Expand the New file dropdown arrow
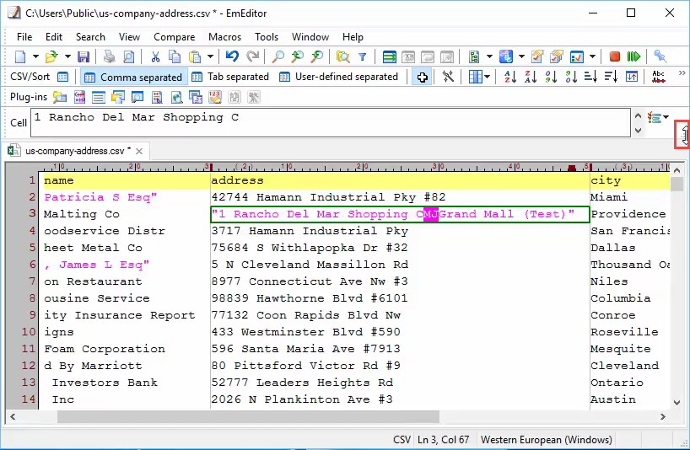Viewport: 690px width, 450px height. [35, 56]
